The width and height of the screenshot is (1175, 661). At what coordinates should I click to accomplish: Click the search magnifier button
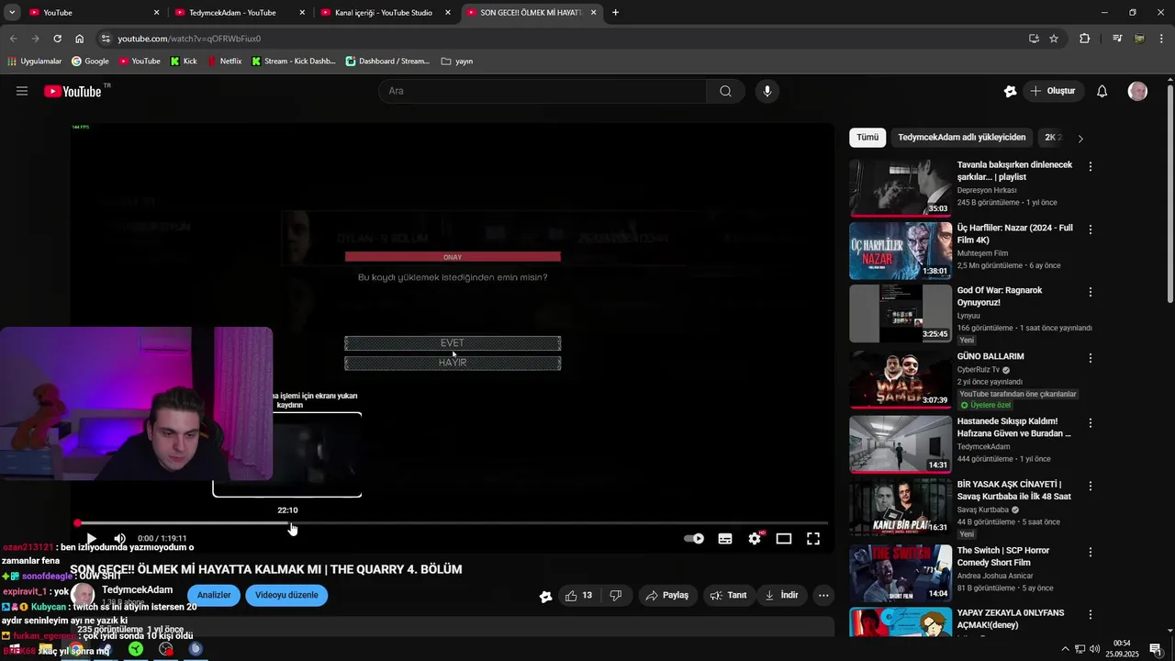tap(726, 91)
